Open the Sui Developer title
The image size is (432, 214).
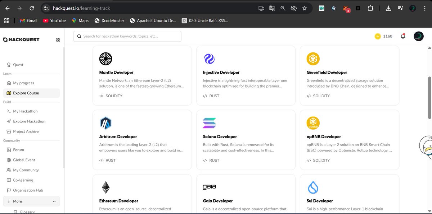(x=320, y=201)
